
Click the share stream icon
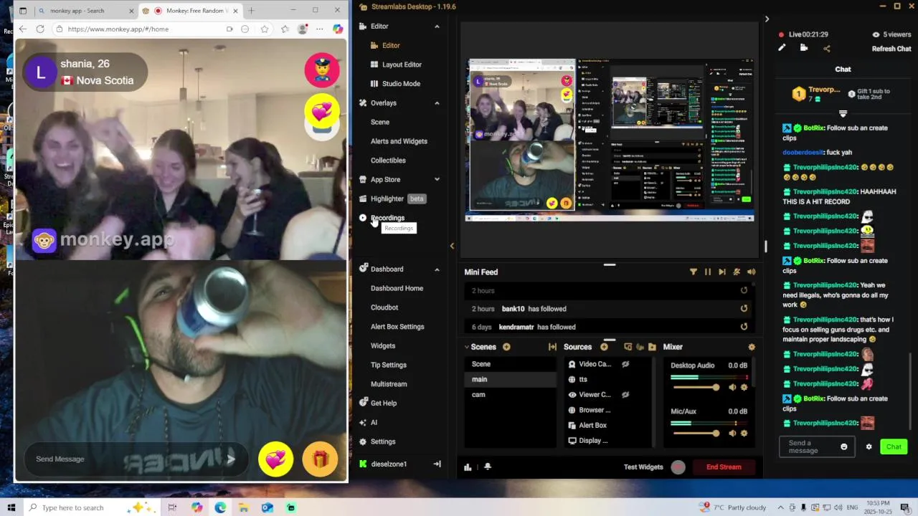826,49
